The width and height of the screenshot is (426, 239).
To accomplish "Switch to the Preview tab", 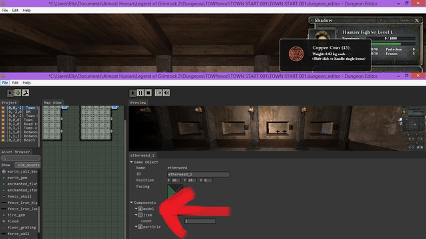I will tap(138, 103).
